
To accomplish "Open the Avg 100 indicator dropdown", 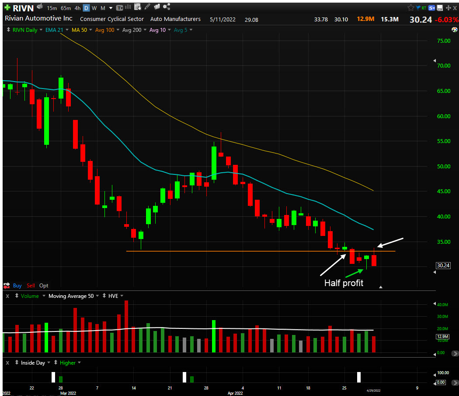I will point(118,30).
